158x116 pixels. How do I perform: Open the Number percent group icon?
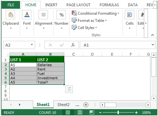[x=61, y=15]
